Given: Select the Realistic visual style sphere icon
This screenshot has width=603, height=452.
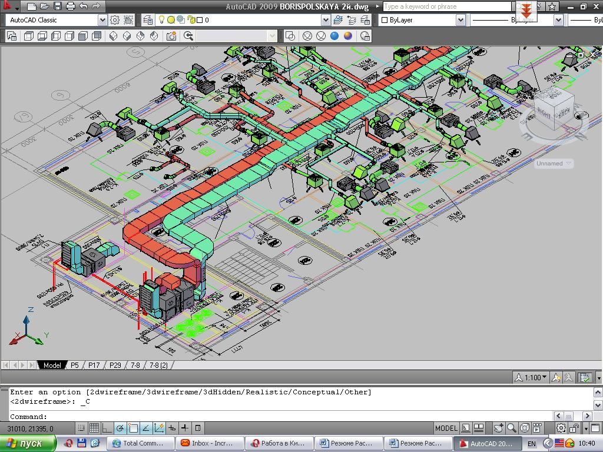Looking at the screenshot, I should point(334,36).
